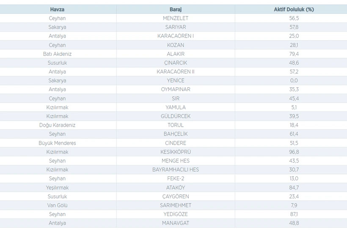Click the Büyük Menderes basin cell

coord(57,143)
